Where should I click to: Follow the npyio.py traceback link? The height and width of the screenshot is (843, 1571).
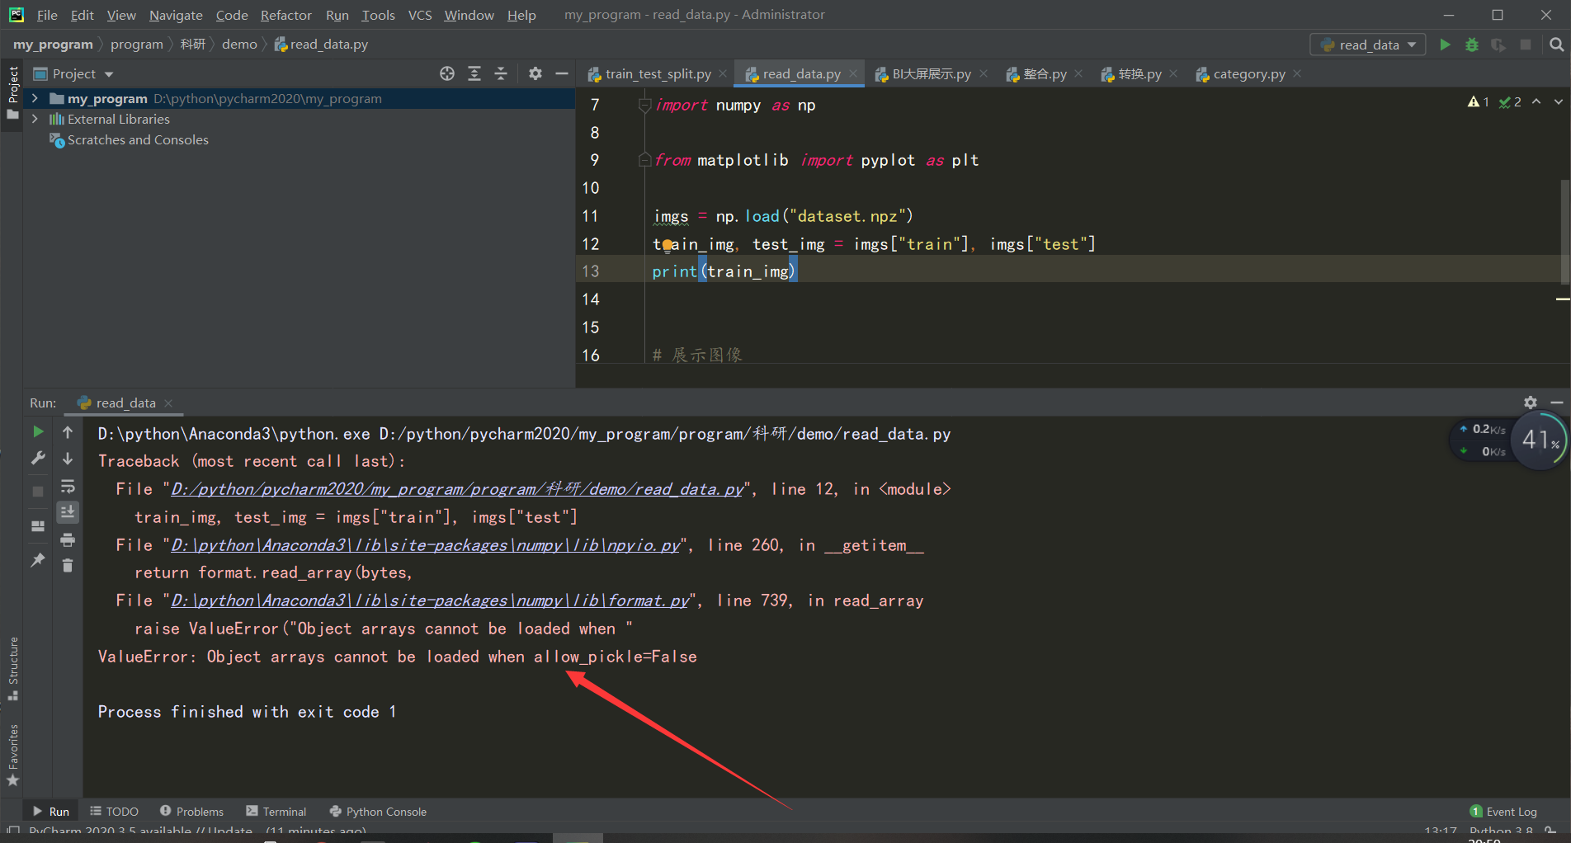[x=425, y=545]
